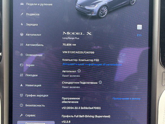
Task: Open the Примечания к релизу link
Action: pos(126,99)
